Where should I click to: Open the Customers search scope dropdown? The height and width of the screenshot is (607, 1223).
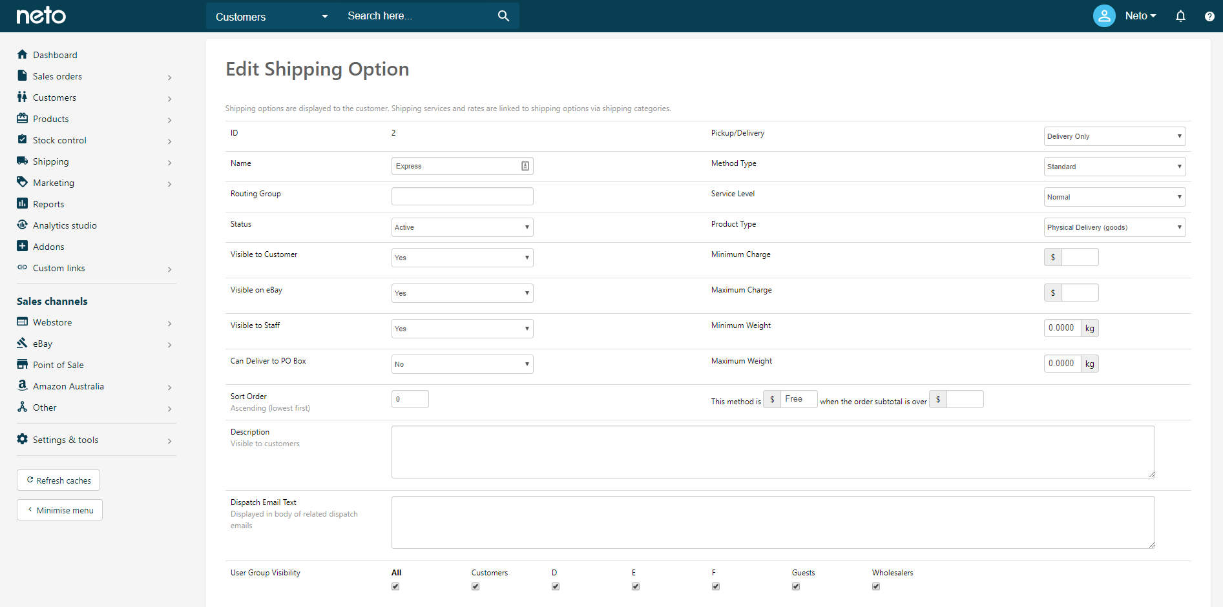(272, 16)
